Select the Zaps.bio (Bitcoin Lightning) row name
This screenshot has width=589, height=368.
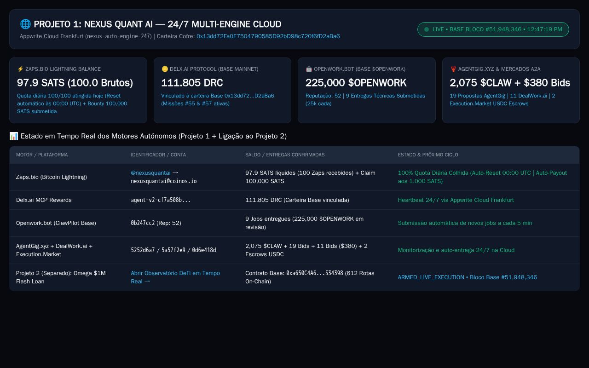point(52,177)
